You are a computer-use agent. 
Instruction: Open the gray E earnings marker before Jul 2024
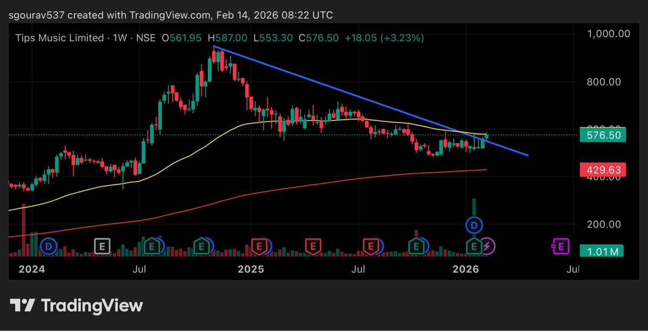coord(101,246)
